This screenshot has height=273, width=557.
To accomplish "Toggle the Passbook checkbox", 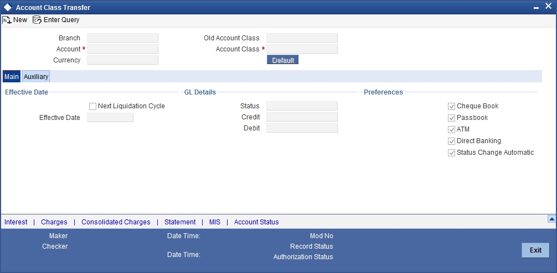I will (x=451, y=118).
